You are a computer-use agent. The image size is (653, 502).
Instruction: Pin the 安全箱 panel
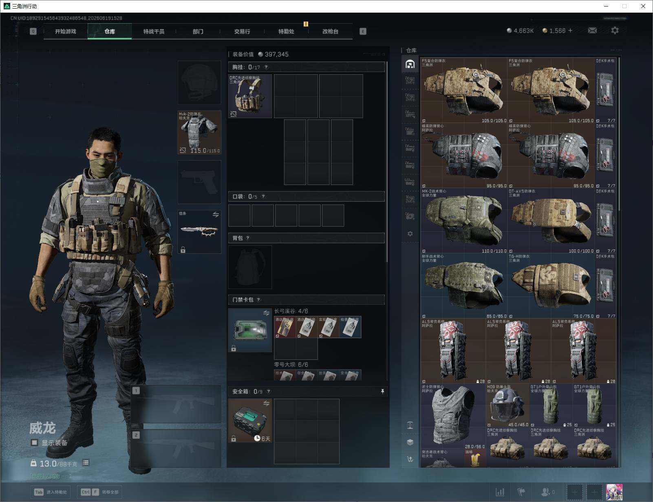point(382,392)
